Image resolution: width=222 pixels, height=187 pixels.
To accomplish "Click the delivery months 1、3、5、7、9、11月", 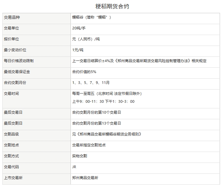I will (x=91, y=83).
